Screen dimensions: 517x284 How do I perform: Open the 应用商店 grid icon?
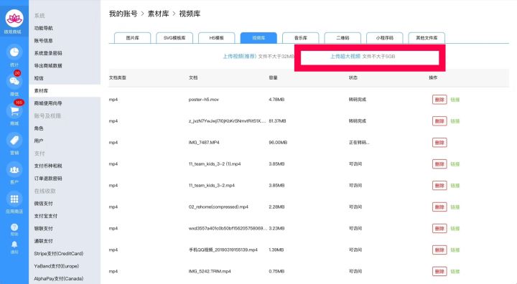pos(14,199)
